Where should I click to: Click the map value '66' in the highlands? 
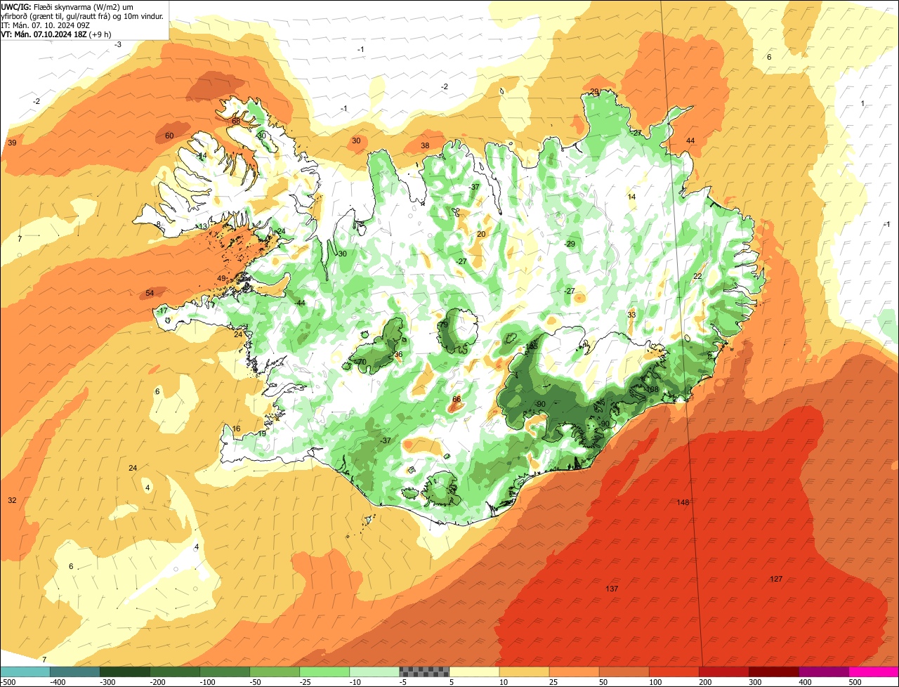coord(457,399)
